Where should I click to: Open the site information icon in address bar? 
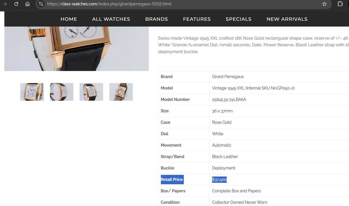(41, 4)
